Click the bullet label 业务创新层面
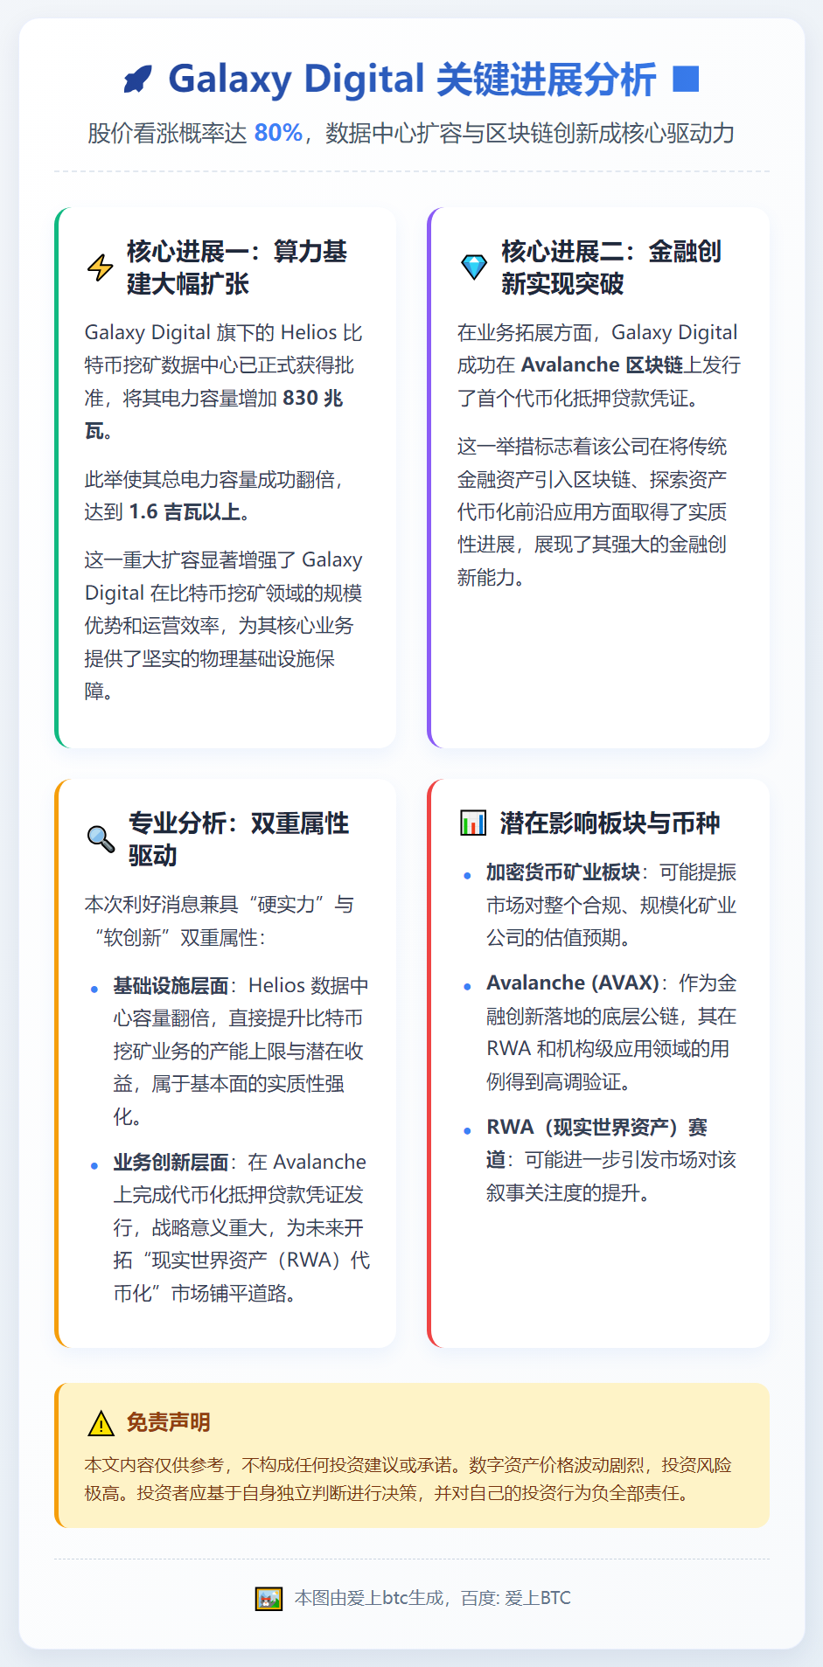Screen dimensions: 823x1667 [171, 1163]
